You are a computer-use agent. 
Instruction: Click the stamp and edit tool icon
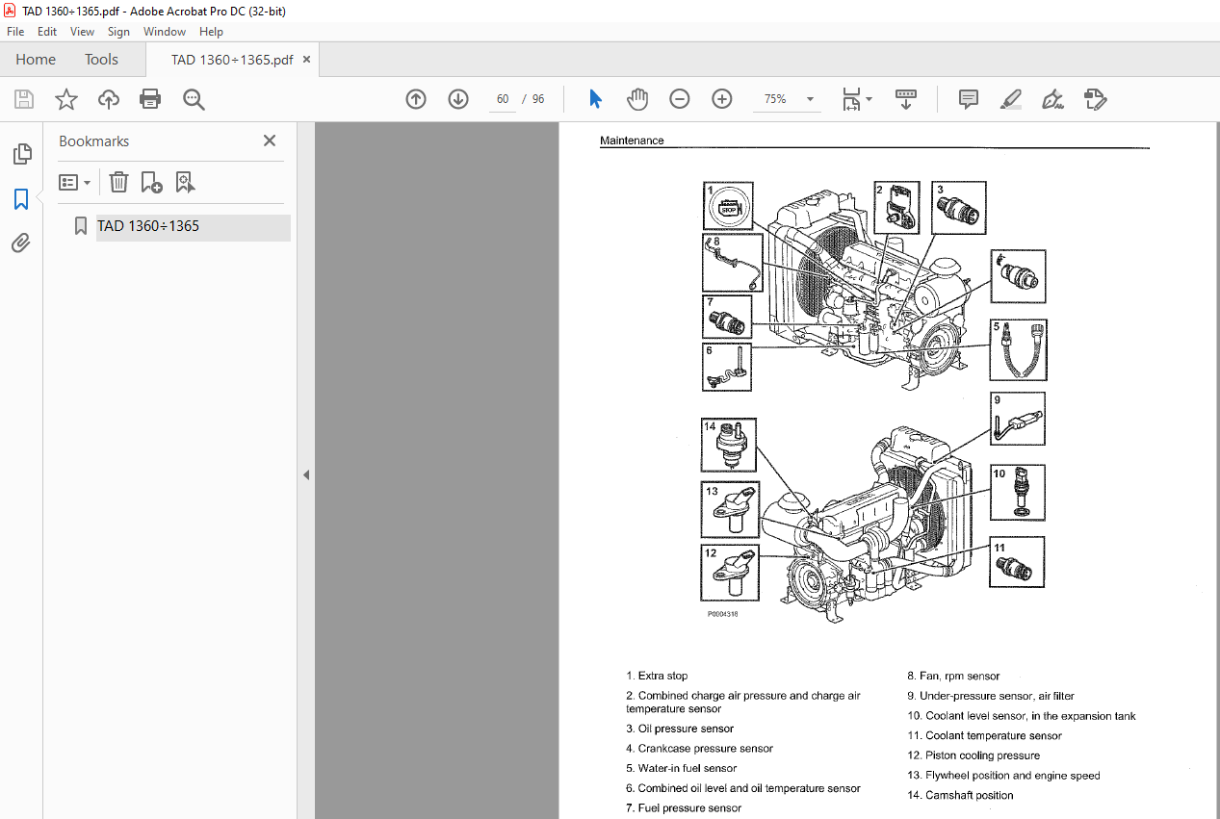pos(1095,99)
